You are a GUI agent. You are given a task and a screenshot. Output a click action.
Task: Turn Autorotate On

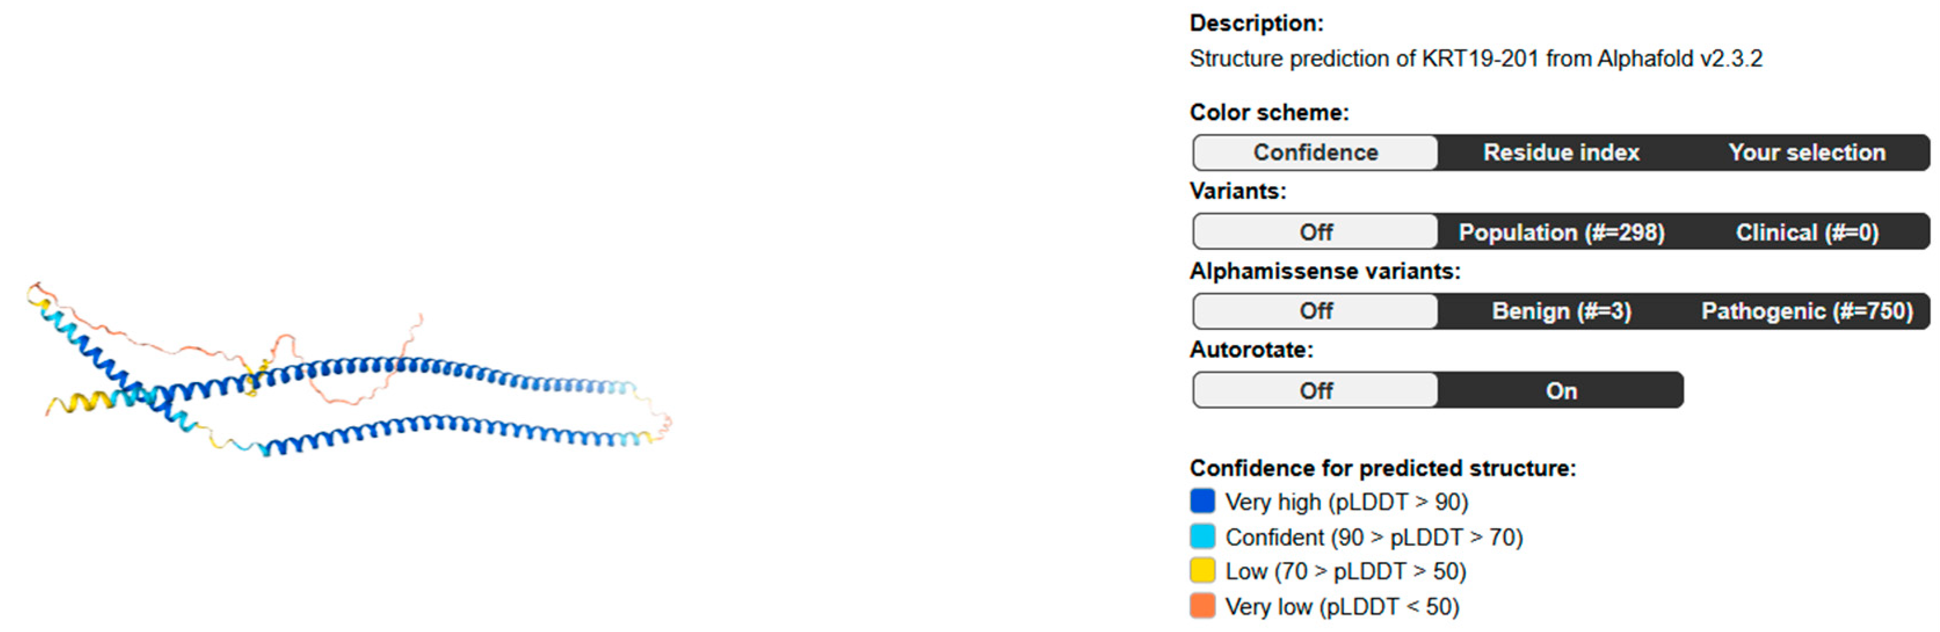1560,391
